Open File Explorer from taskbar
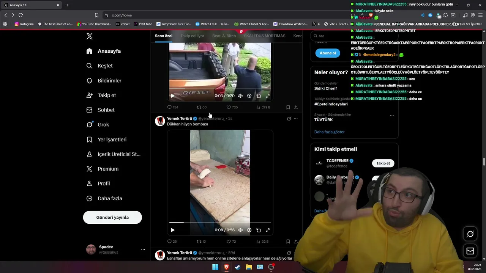The width and height of the screenshot is (486, 273). (x=249, y=267)
